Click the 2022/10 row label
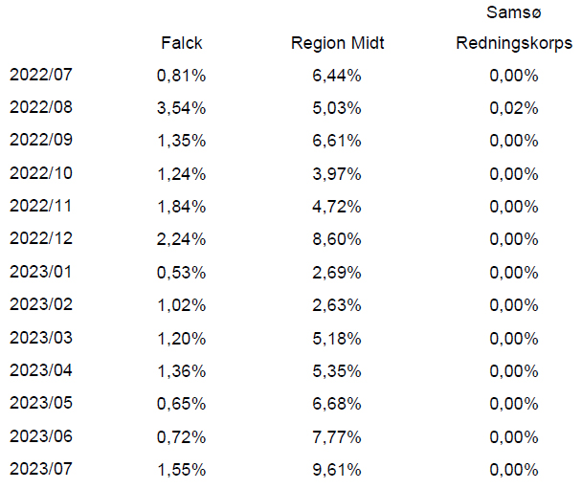 [41, 173]
